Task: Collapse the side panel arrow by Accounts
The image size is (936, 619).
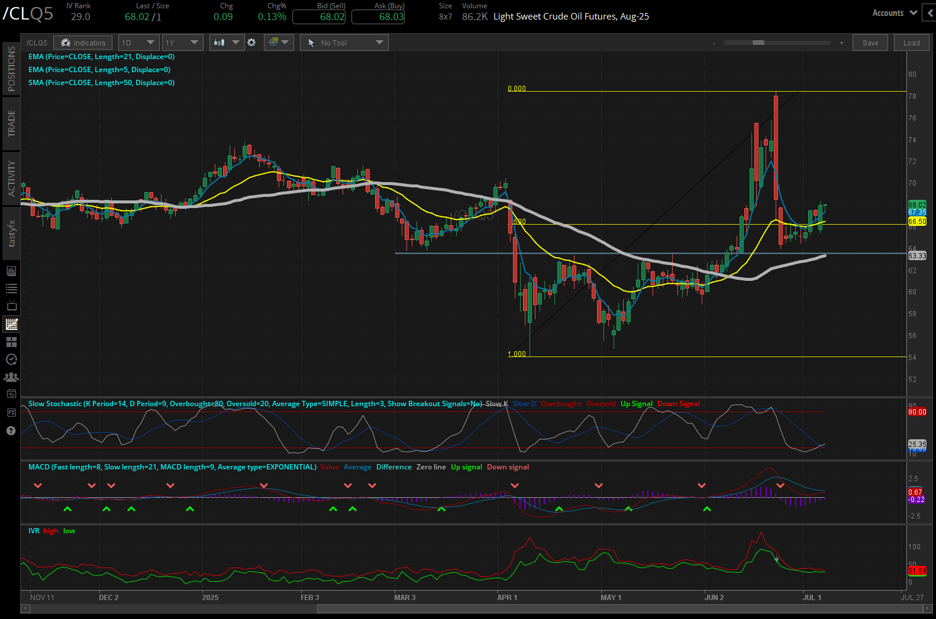Action: point(929,13)
